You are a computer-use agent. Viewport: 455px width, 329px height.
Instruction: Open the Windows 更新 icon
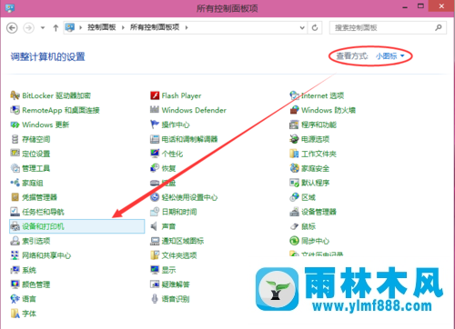(x=15, y=125)
